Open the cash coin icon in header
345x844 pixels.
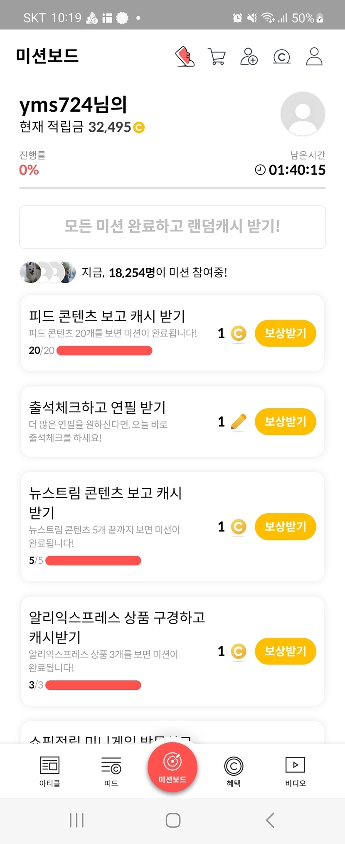[281, 57]
